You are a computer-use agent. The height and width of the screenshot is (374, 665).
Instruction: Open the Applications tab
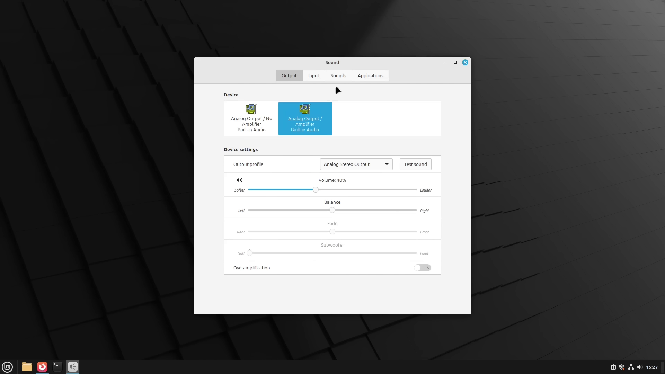pos(370,75)
